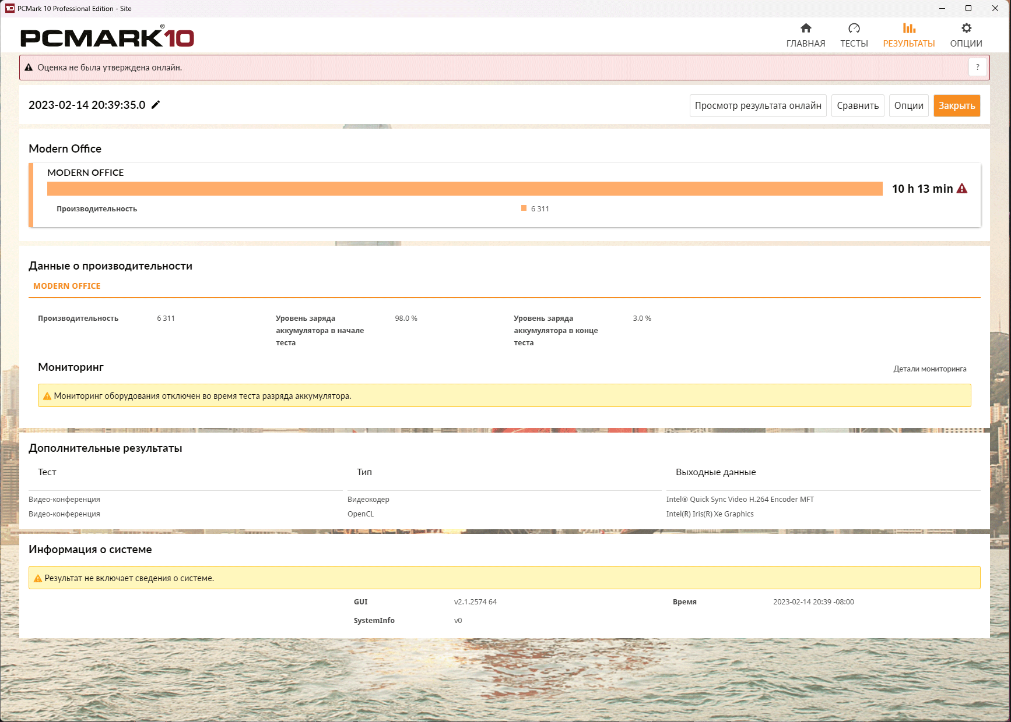Viewport: 1011px width, 722px height.
Task: Click the 10 h 13 min battery result
Action: click(922, 189)
